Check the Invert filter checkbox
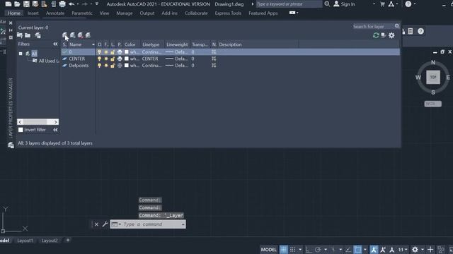This screenshot has width=453, height=254. [21, 130]
